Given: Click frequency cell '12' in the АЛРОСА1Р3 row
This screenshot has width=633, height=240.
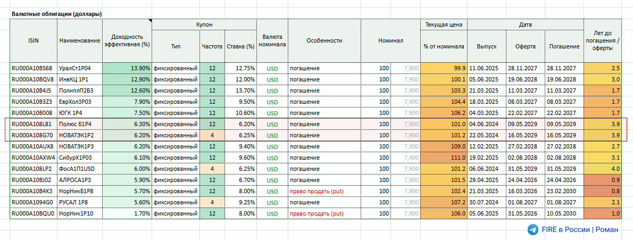Looking at the screenshot, I should click(212, 180).
